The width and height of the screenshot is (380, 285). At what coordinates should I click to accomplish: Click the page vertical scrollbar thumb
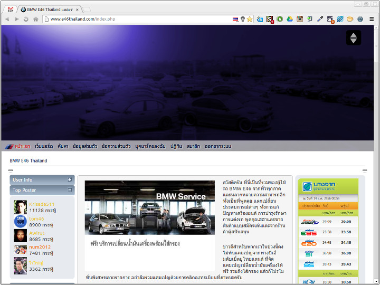click(x=376, y=45)
